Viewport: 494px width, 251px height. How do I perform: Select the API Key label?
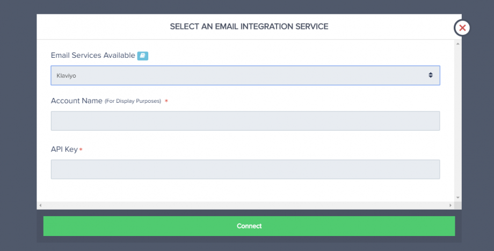coord(64,149)
